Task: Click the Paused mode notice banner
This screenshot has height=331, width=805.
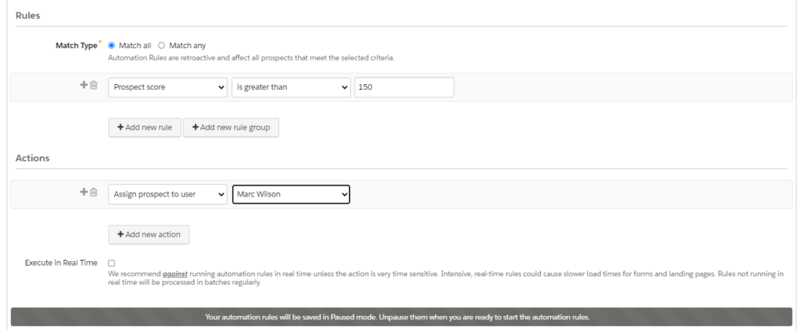Action: point(401,317)
